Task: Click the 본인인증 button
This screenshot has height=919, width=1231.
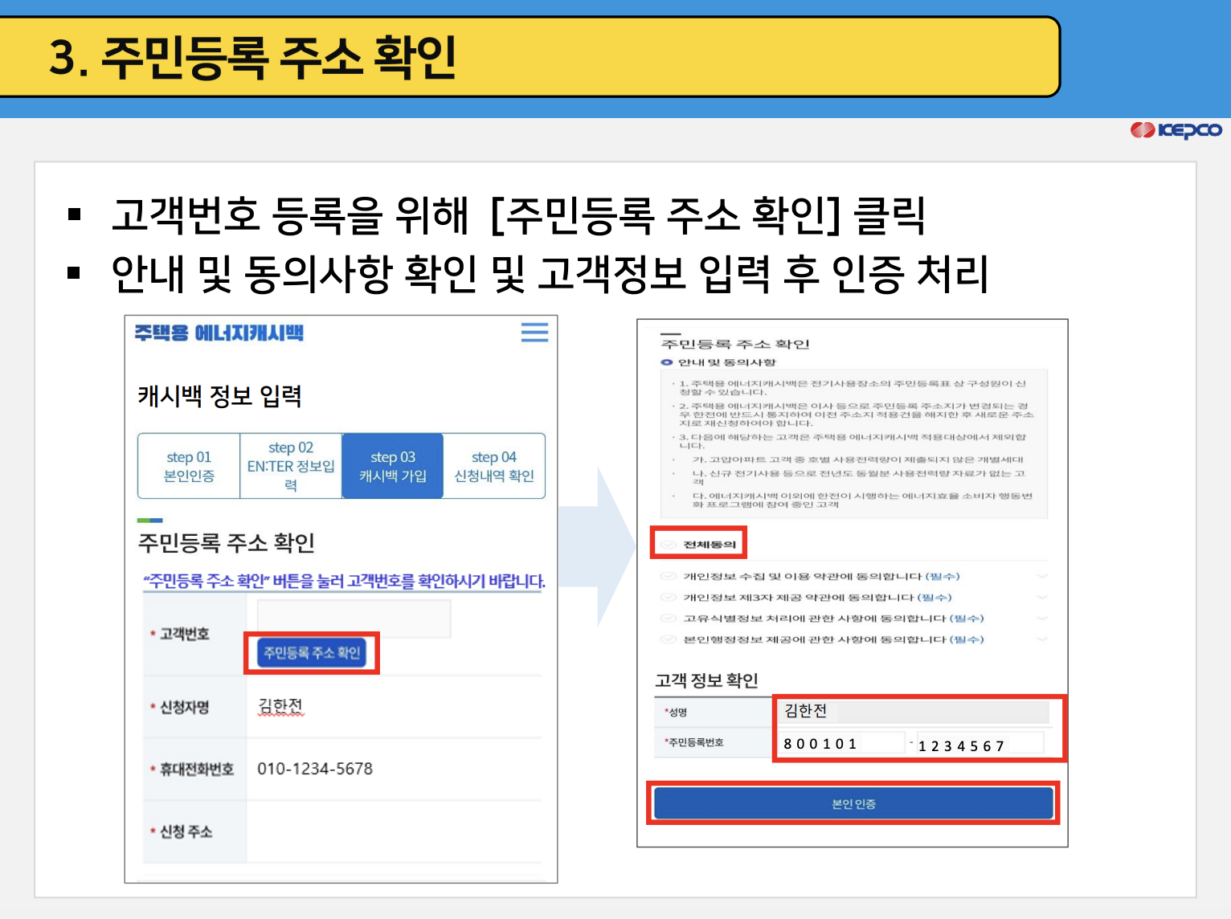Action: pos(853,803)
